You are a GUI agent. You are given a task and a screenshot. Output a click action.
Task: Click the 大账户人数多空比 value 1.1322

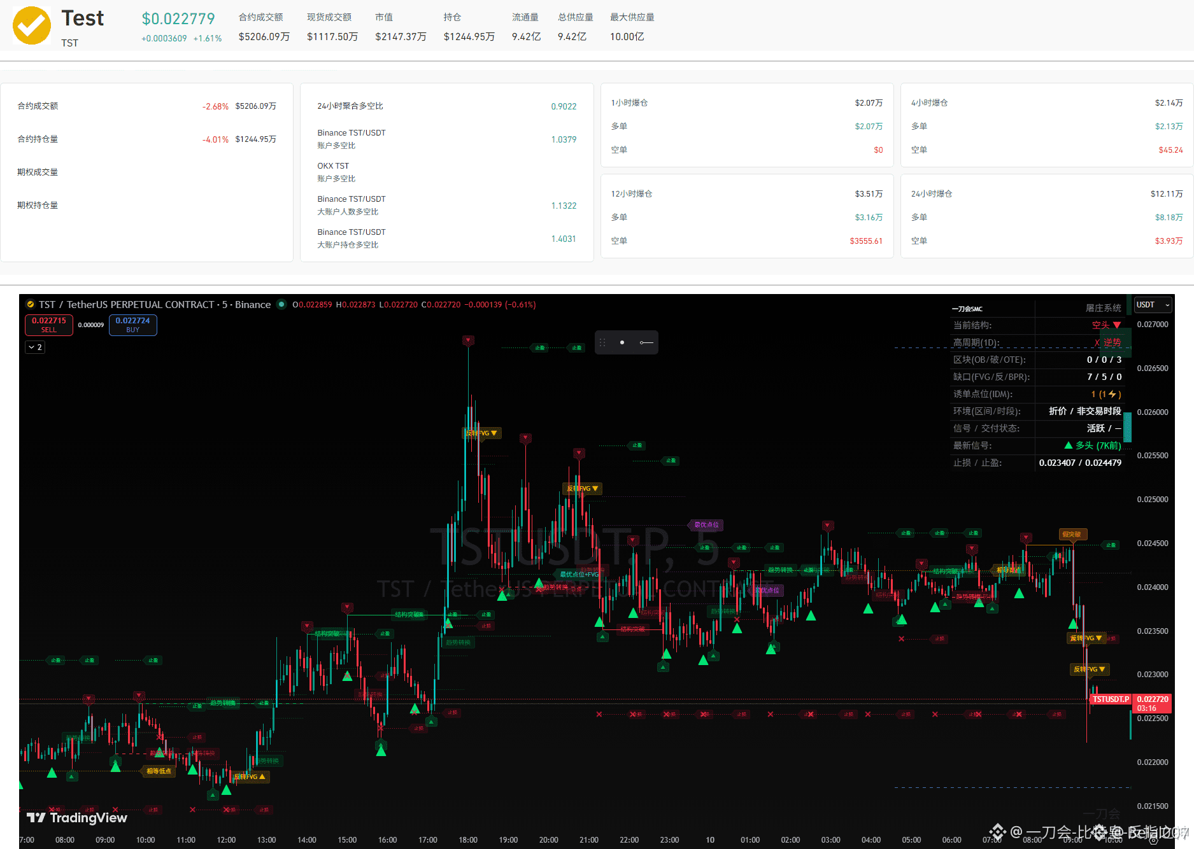pyautogui.click(x=564, y=206)
